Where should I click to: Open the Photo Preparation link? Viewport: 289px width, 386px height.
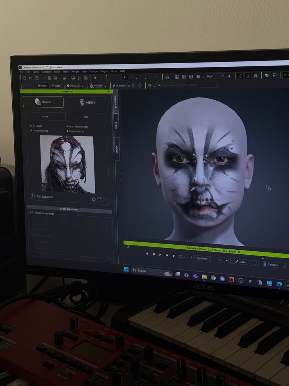click(44, 196)
